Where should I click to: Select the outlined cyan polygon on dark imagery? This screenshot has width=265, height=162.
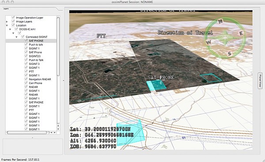click(211, 77)
